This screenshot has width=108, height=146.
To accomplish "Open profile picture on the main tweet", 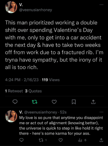I will [11, 7].
